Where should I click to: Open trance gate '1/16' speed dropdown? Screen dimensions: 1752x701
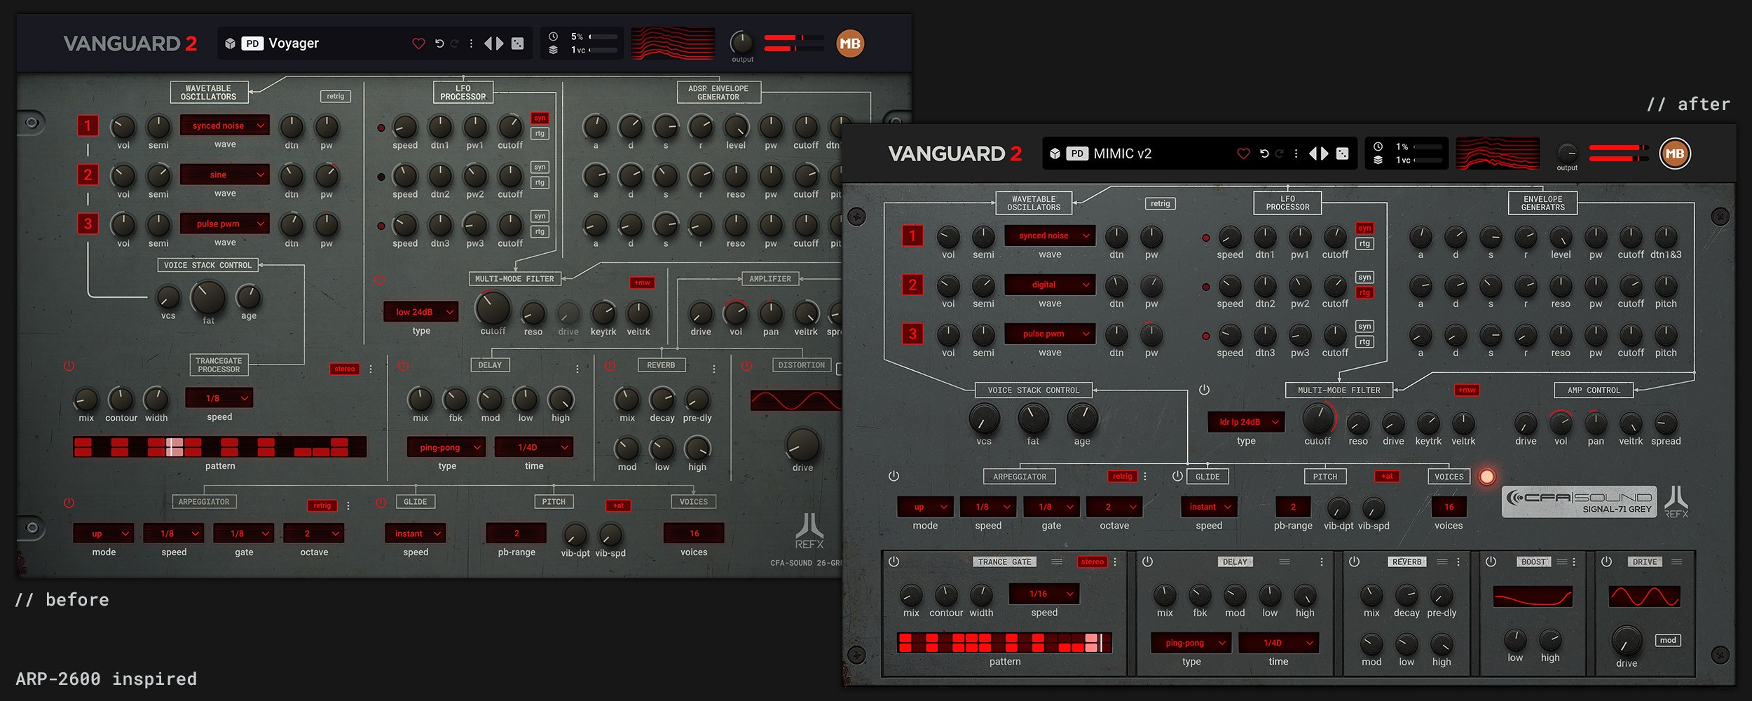click(x=1044, y=594)
